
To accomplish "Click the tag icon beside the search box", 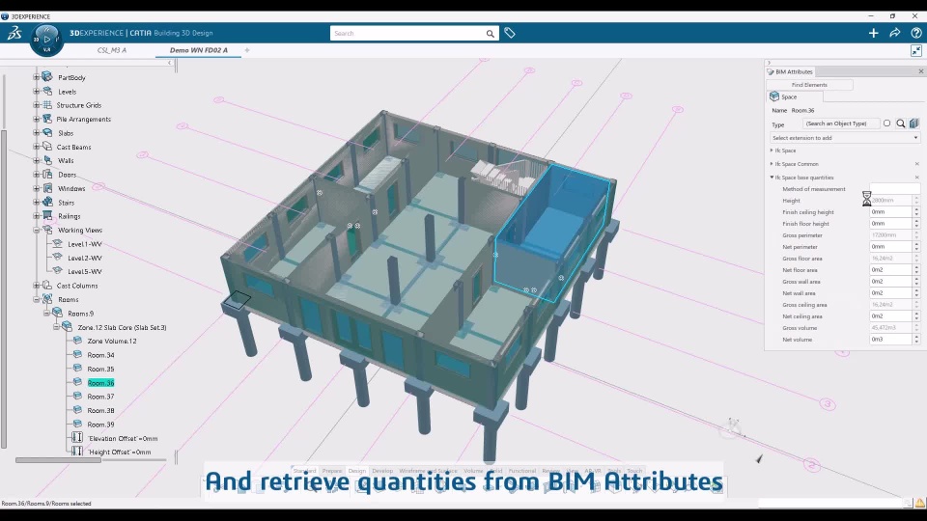I will (x=510, y=33).
